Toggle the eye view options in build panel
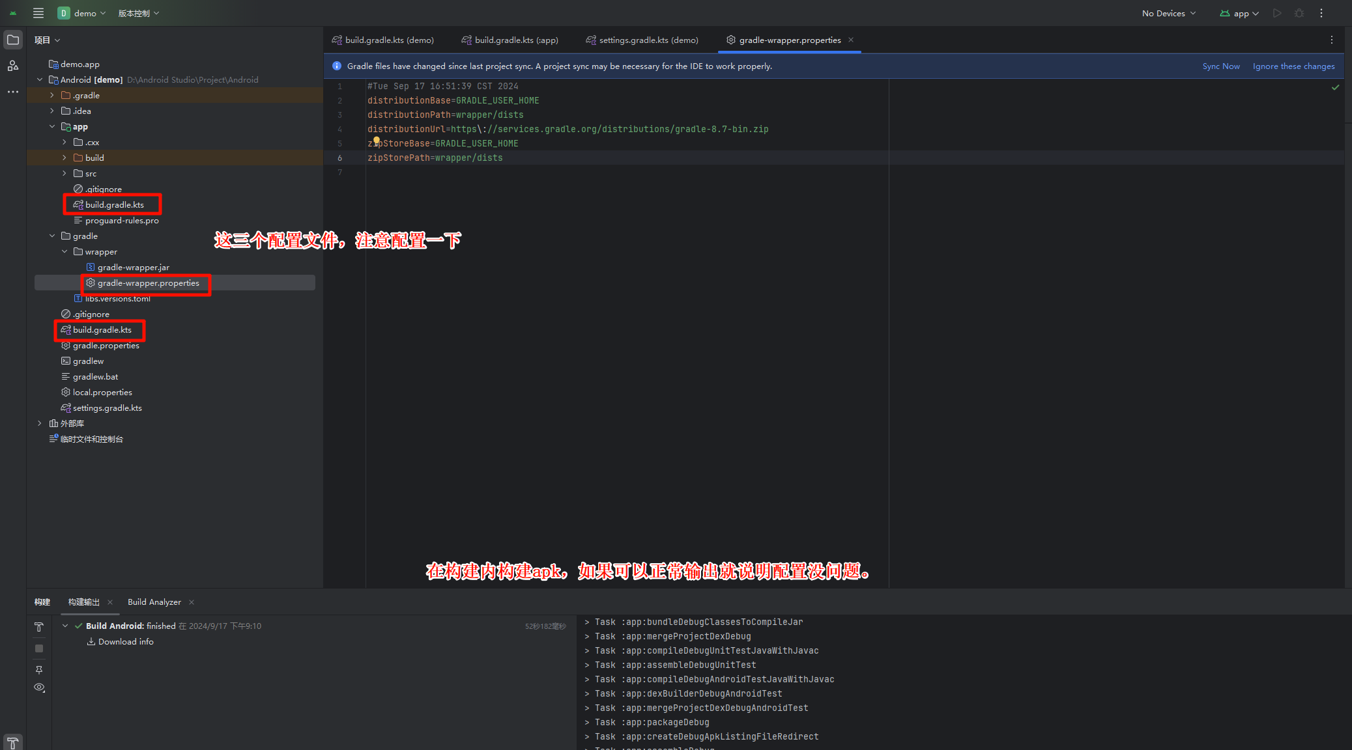1352x750 pixels. 39,687
